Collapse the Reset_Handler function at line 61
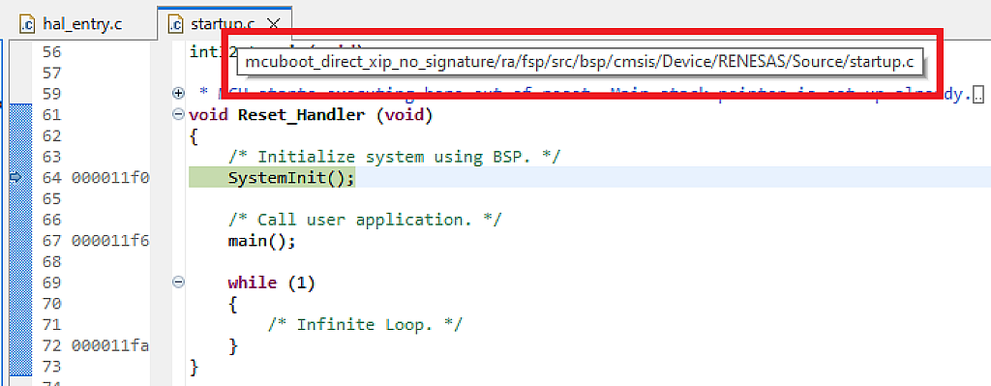 pos(178,115)
